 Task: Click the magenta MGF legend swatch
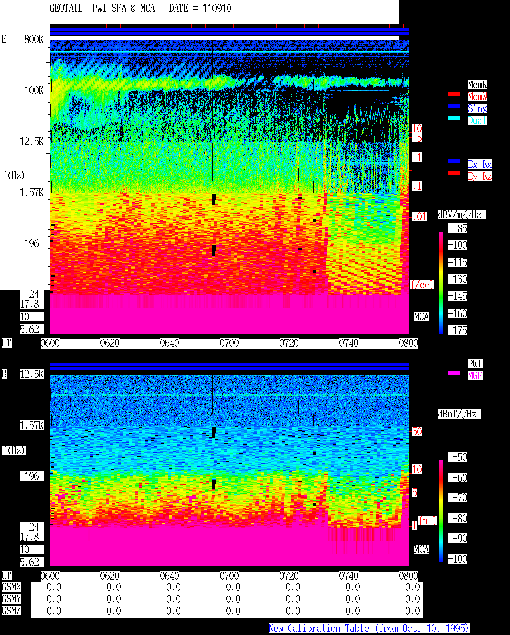(454, 373)
